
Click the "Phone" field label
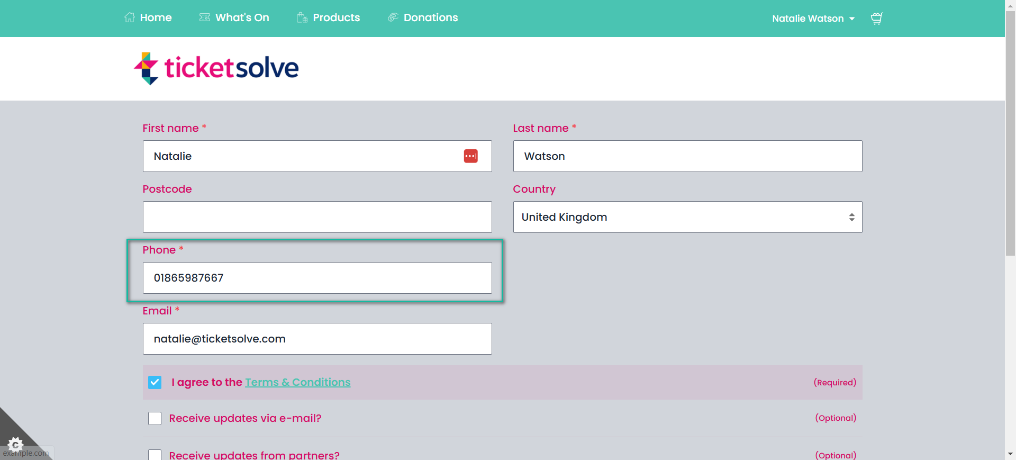159,250
